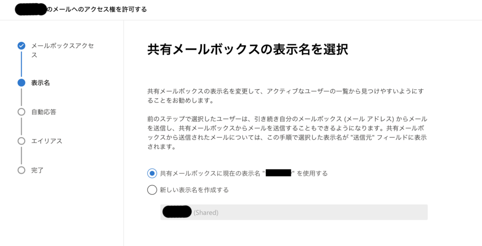
Task: Click the empty 自動応答 step circle
Action: pyautogui.click(x=21, y=112)
